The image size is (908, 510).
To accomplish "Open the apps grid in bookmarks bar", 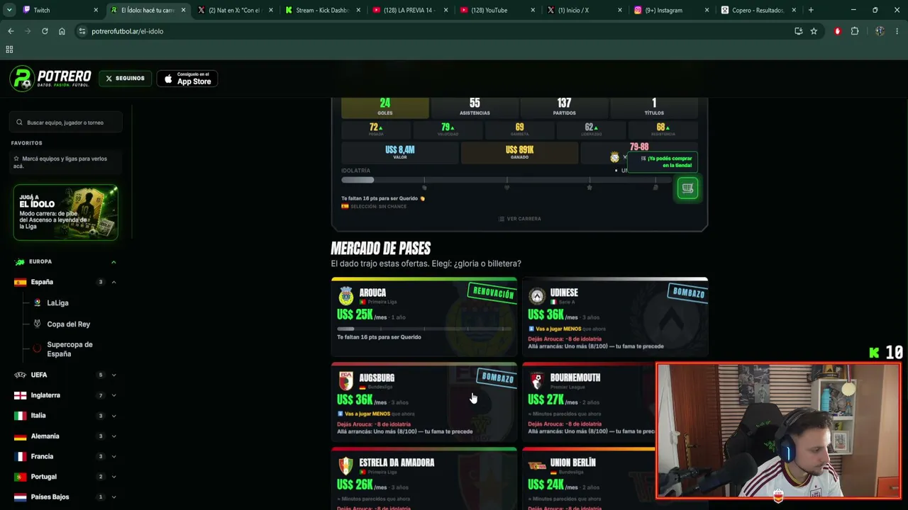I will click(9, 50).
